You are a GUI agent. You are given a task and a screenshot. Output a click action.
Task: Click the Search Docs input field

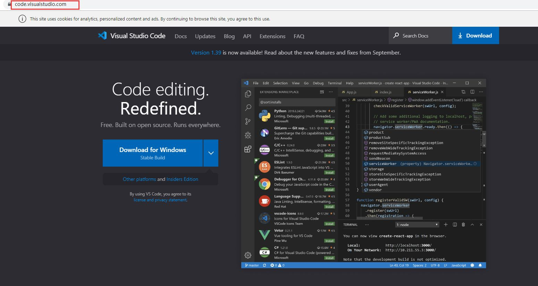coord(421,35)
